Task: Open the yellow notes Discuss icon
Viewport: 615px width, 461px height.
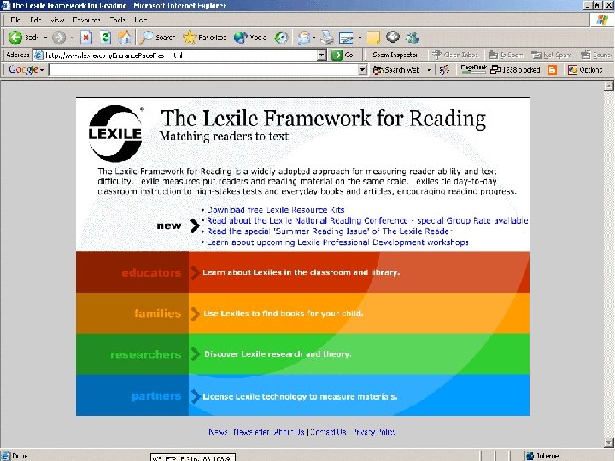Action: [x=373, y=38]
